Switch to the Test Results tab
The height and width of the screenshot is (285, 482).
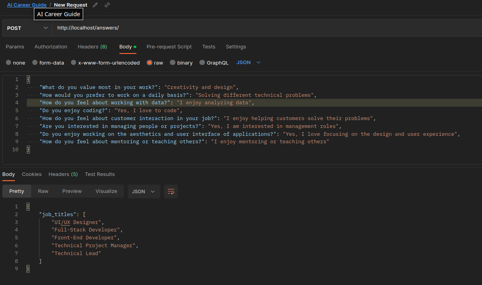[100, 174]
